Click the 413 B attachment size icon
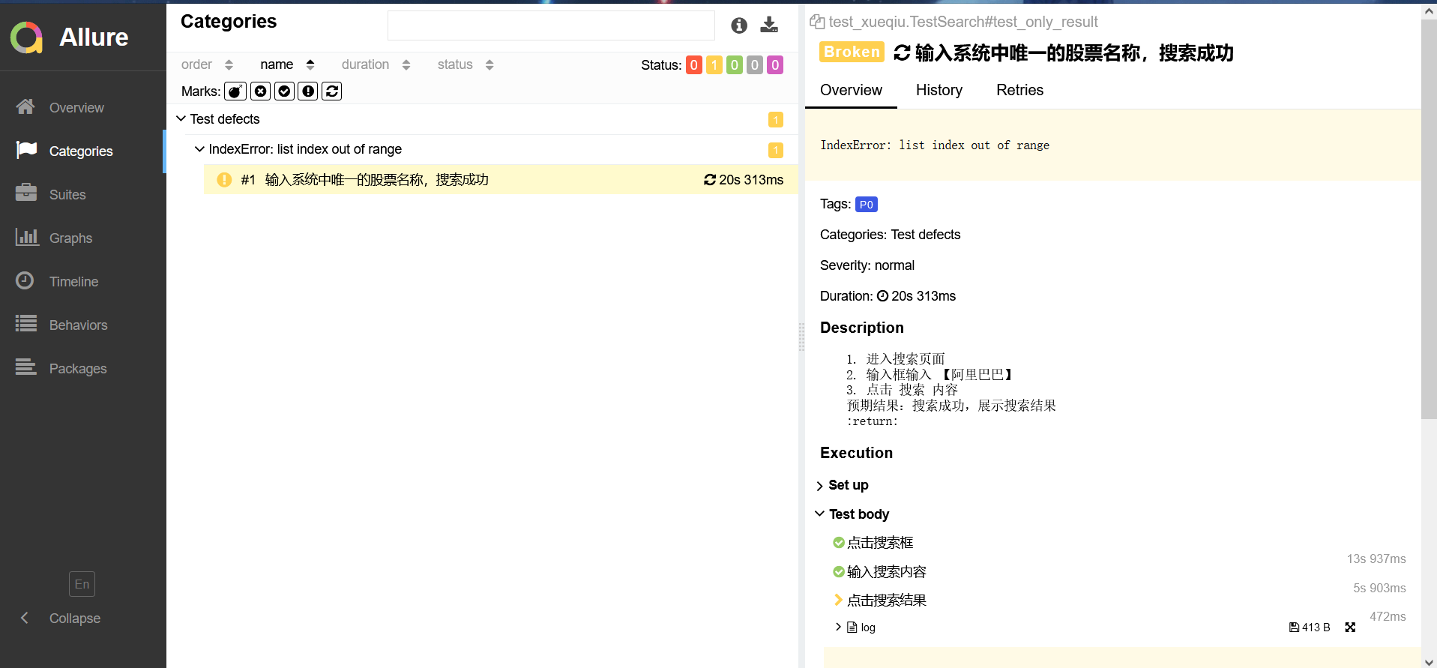Viewport: 1437px width, 668px height. pos(1294,628)
